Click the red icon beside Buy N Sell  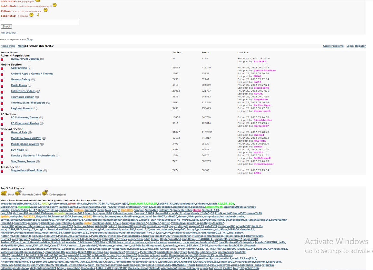coord(2,151)
